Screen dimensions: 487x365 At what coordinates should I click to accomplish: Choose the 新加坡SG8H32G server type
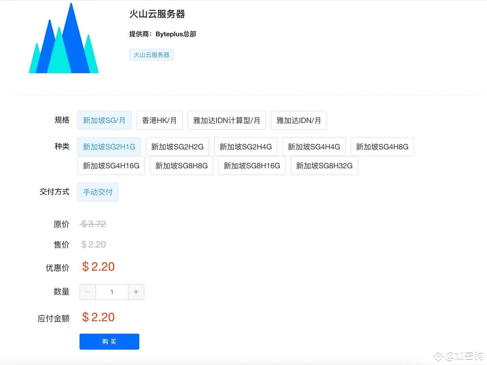pyautogui.click(x=324, y=165)
